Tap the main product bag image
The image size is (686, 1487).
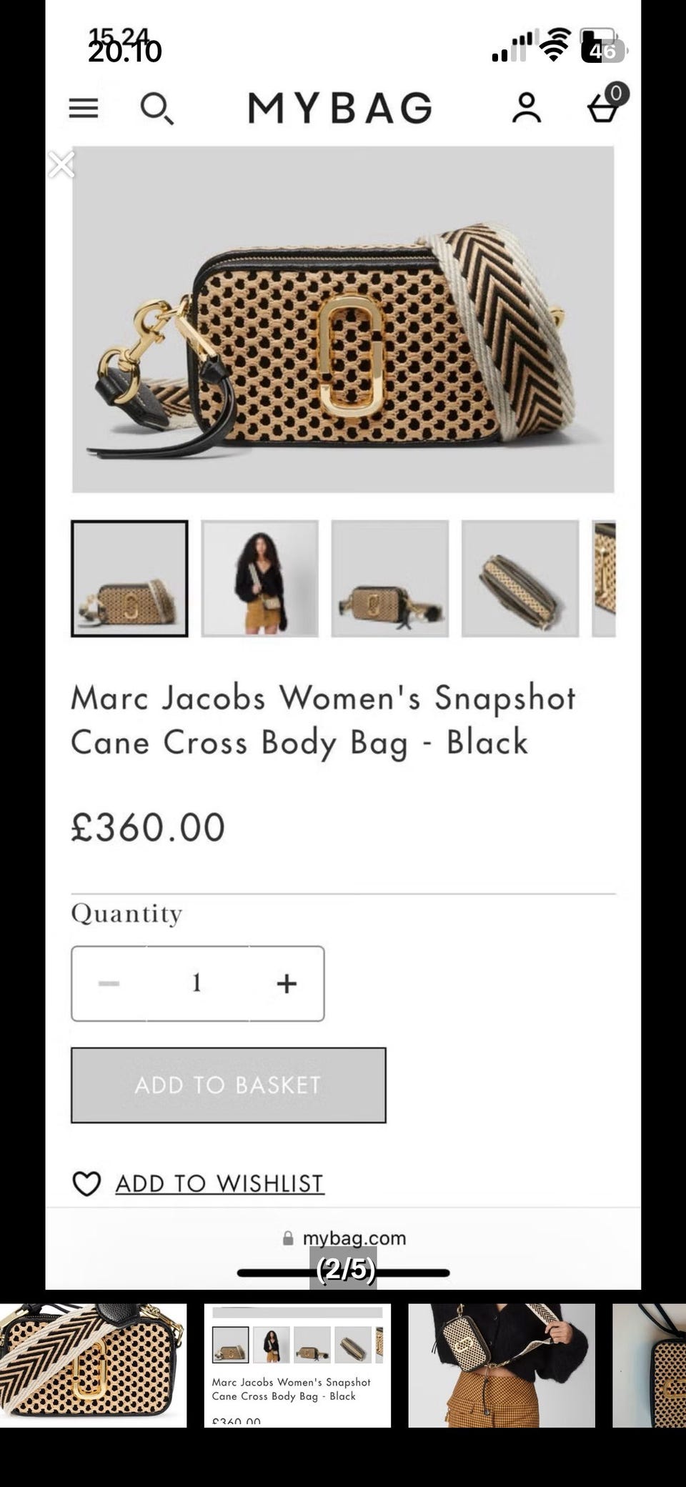click(x=343, y=319)
